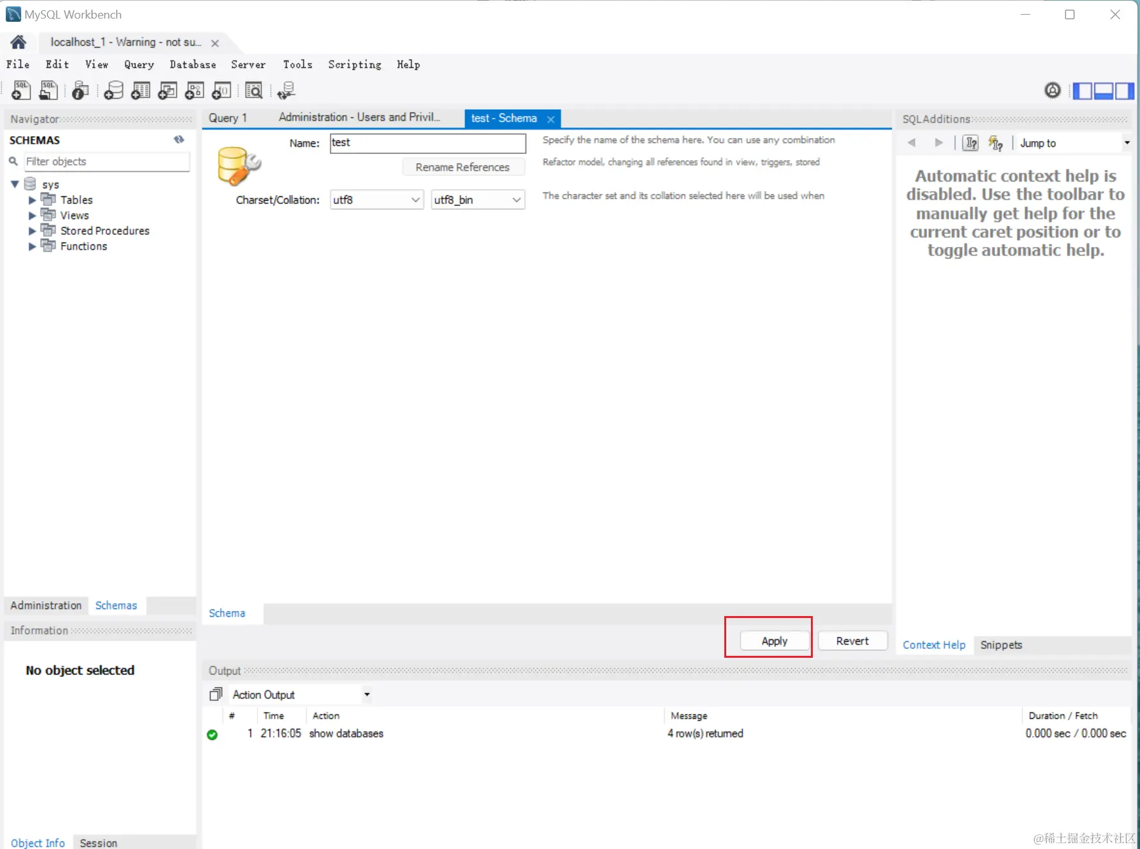This screenshot has width=1140, height=849.
Task: Open the utf8_bin collation dropdown
Action: [478, 200]
